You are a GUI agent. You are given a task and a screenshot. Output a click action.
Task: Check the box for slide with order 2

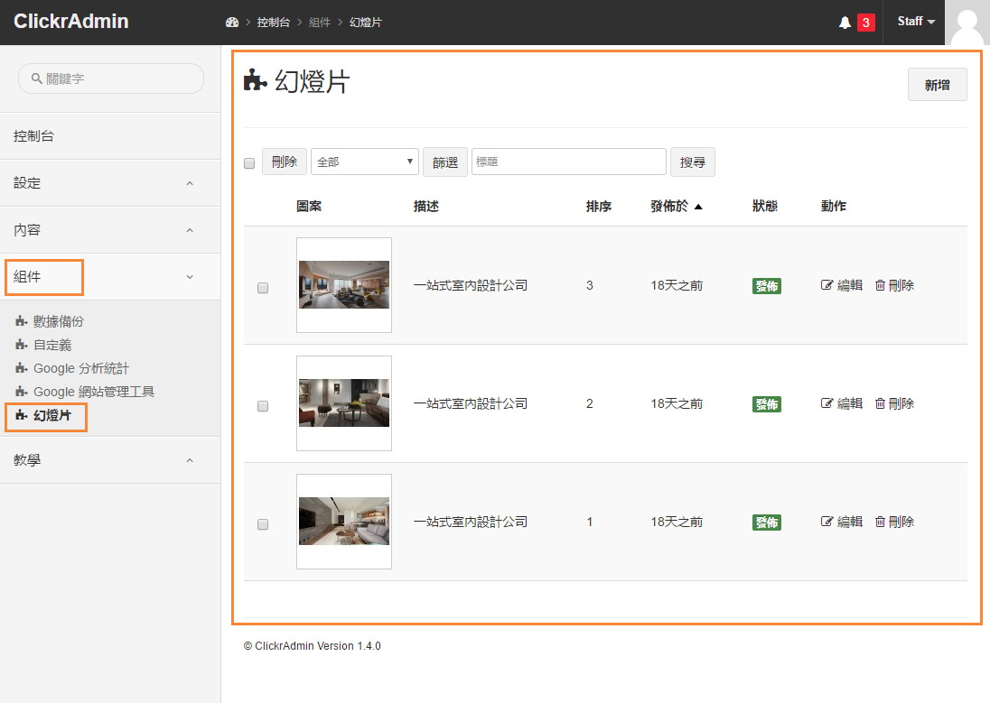tap(263, 406)
